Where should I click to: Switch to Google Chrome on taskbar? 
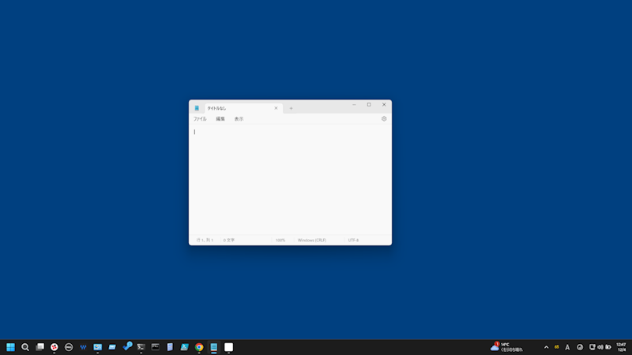pyautogui.click(x=199, y=347)
